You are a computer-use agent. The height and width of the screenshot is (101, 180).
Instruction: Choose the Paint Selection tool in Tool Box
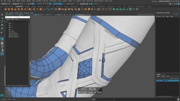click(x=2, y=21)
